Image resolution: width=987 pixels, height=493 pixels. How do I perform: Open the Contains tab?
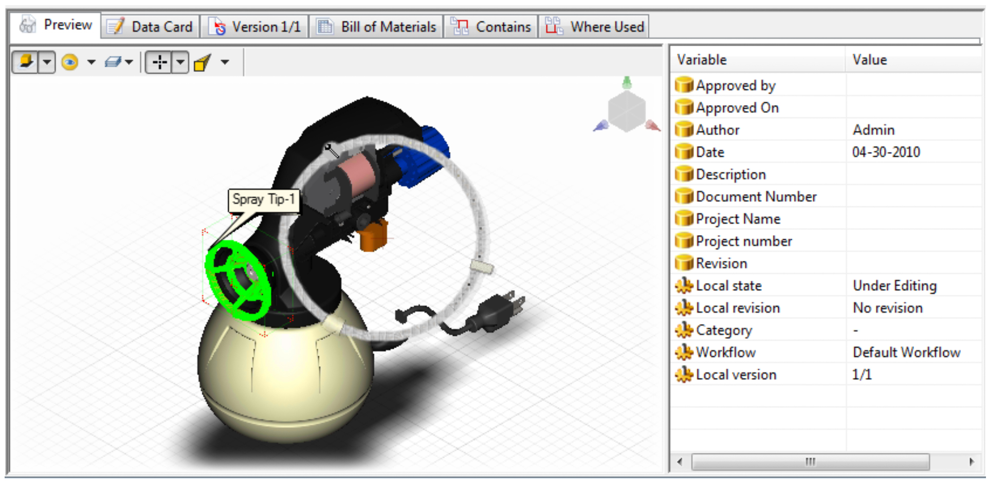[x=491, y=27]
